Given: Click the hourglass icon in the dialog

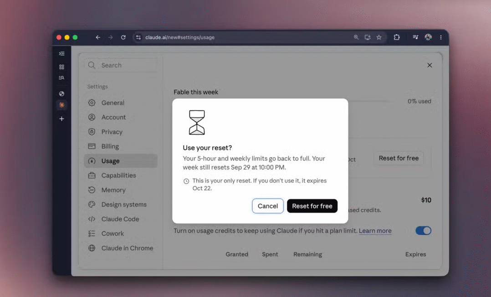Looking at the screenshot, I should pos(197,123).
